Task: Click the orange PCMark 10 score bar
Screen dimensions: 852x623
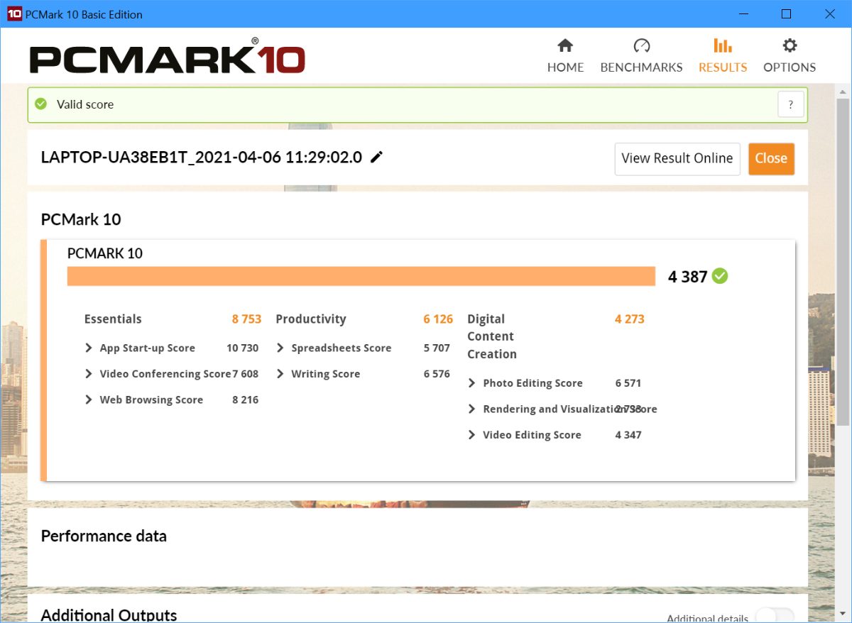Action: tap(361, 276)
